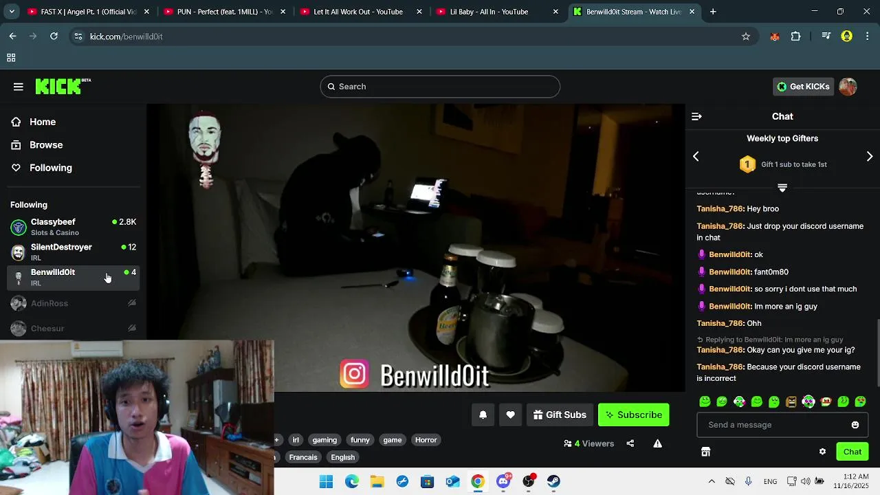Insert the first quick emote
Screen dimensions: 880x495
tap(705, 401)
